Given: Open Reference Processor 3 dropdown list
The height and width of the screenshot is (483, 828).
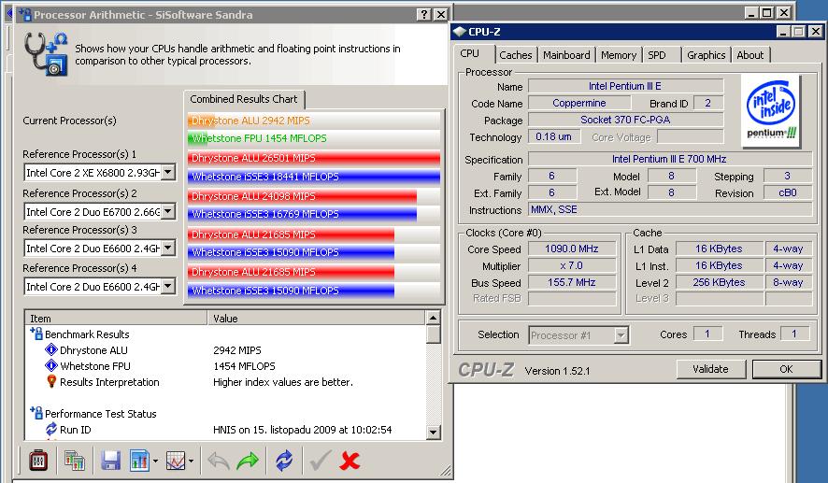Looking at the screenshot, I should pos(168,249).
